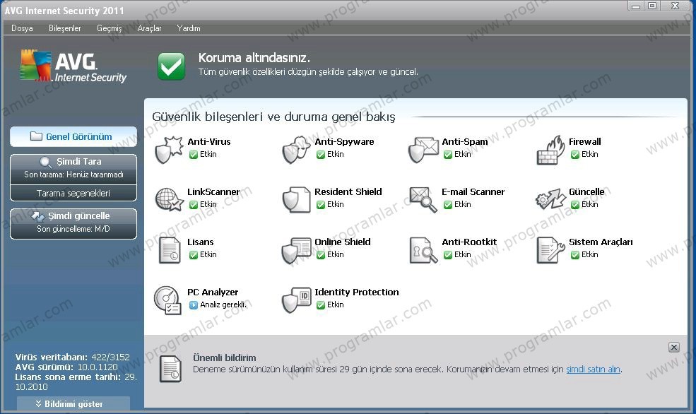Click the Online Shield label
Image resolution: width=696 pixels, height=414 pixels.
(342, 242)
